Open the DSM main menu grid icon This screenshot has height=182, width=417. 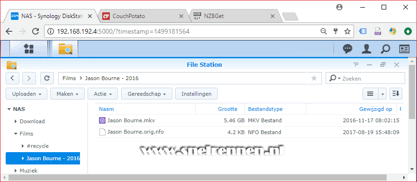click(28, 49)
